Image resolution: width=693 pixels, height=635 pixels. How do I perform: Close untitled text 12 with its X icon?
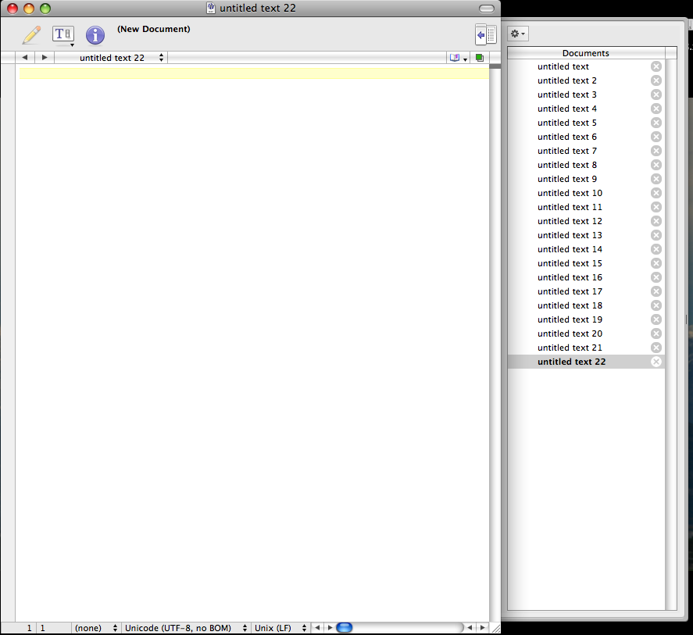pos(656,221)
